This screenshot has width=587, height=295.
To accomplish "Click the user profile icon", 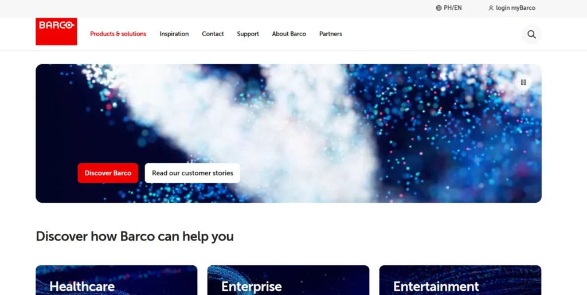I will click(491, 8).
